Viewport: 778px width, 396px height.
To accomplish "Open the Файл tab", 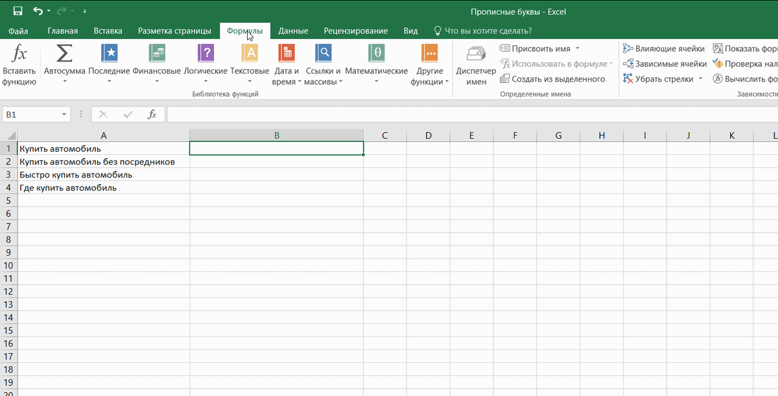I will click(19, 30).
